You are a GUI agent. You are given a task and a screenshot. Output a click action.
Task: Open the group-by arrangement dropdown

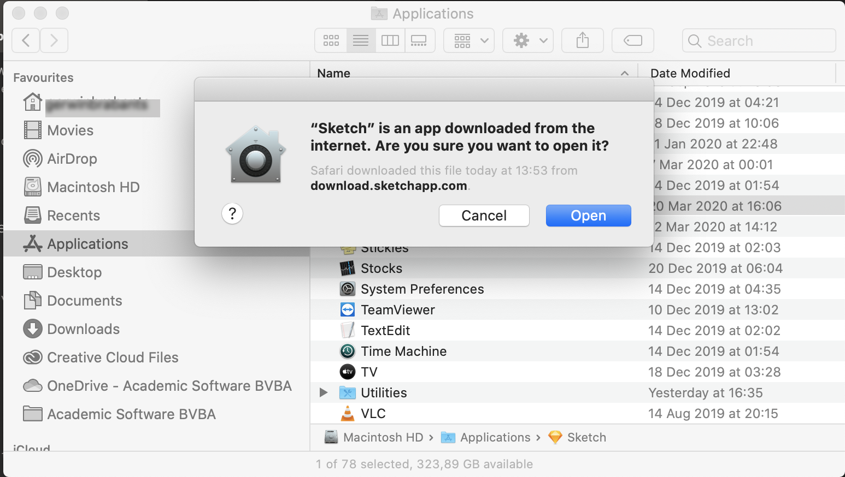pos(469,40)
